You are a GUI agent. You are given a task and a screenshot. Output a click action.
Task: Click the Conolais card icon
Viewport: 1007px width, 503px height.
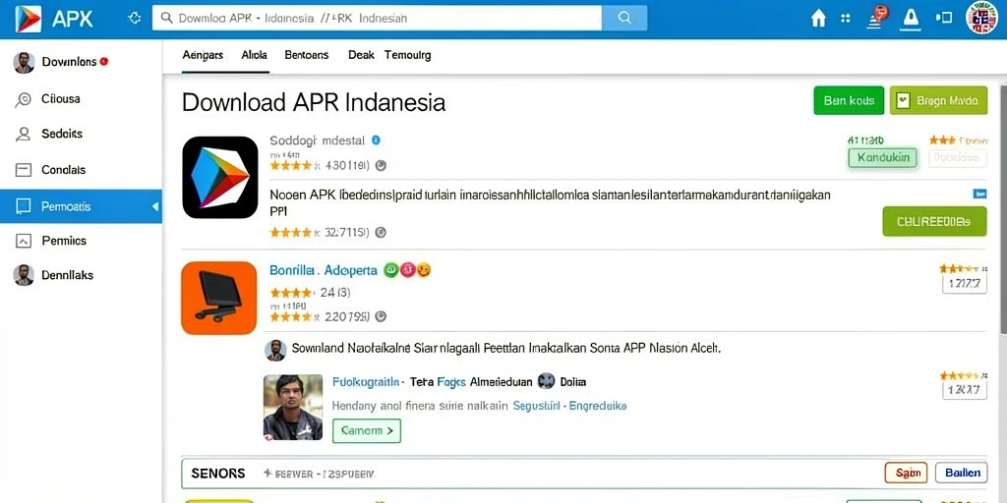[24, 170]
